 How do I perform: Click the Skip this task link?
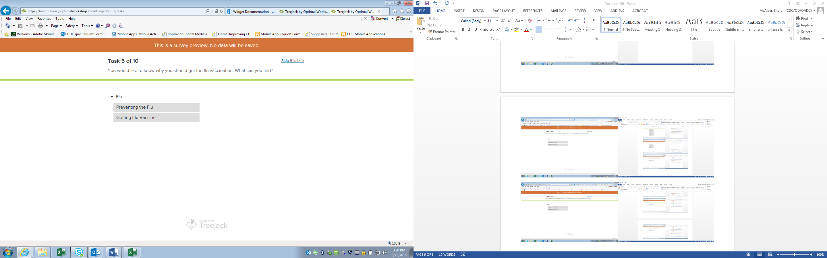pyautogui.click(x=293, y=61)
